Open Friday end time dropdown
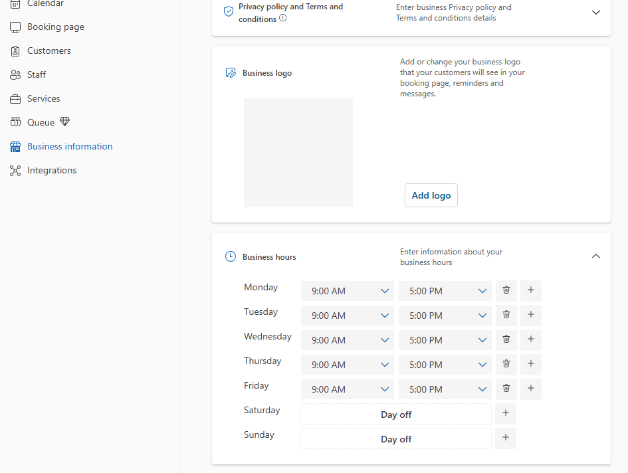Viewport: 628px width, 473px height. pos(445,389)
